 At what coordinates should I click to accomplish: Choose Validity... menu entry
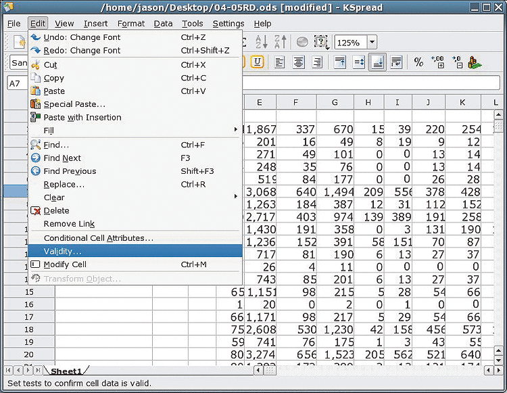135,251
